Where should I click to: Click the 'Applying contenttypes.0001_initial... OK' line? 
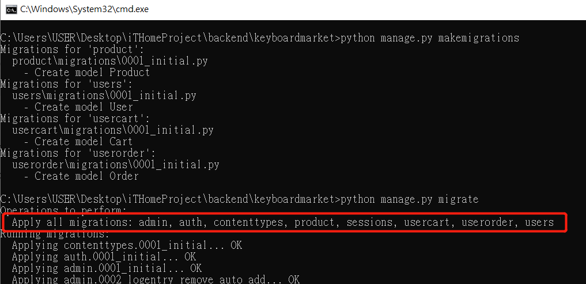click(x=127, y=245)
